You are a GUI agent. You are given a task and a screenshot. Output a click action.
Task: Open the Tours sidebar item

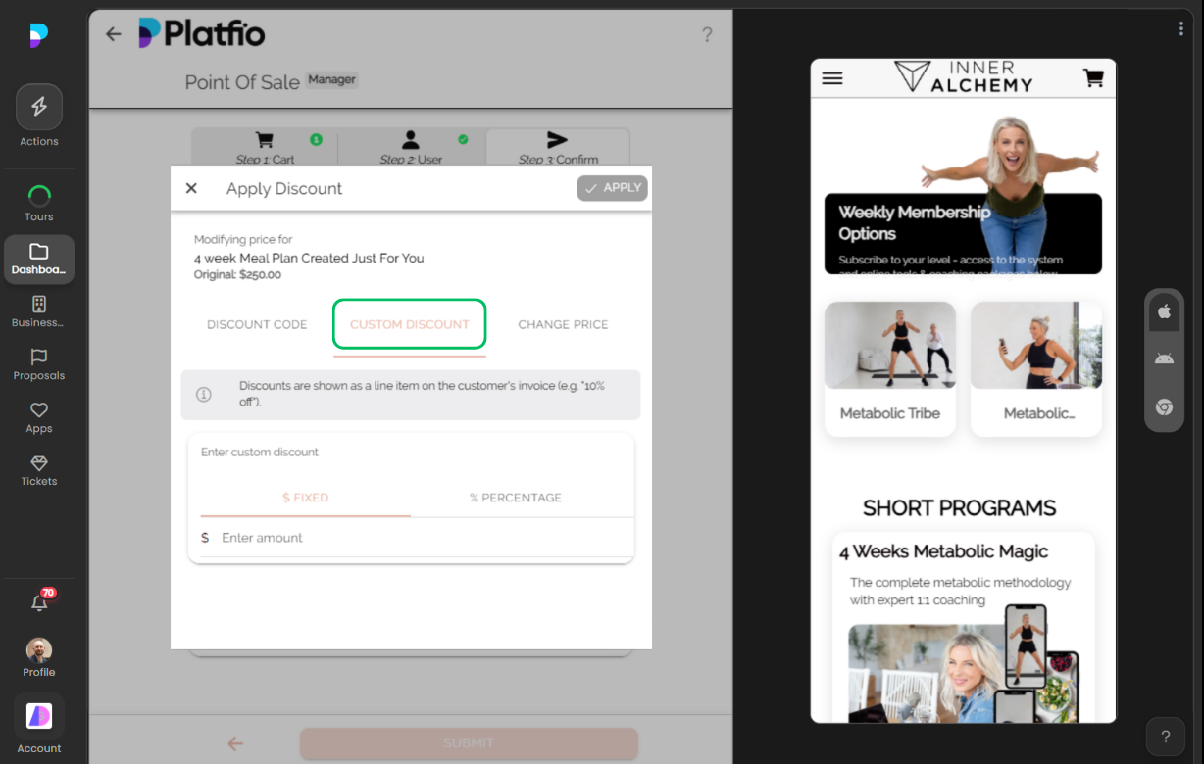pyautogui.click(x=39, y=195)
